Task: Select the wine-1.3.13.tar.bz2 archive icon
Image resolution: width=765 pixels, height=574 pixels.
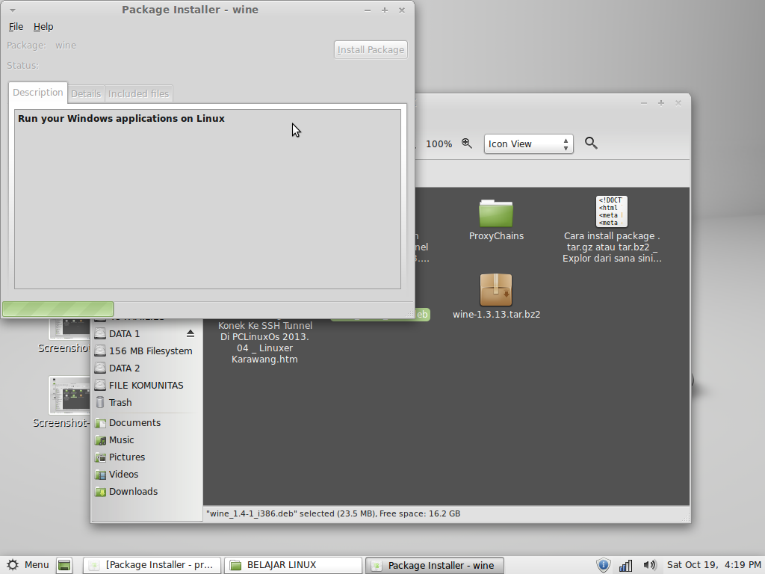Action: point(495,291)
